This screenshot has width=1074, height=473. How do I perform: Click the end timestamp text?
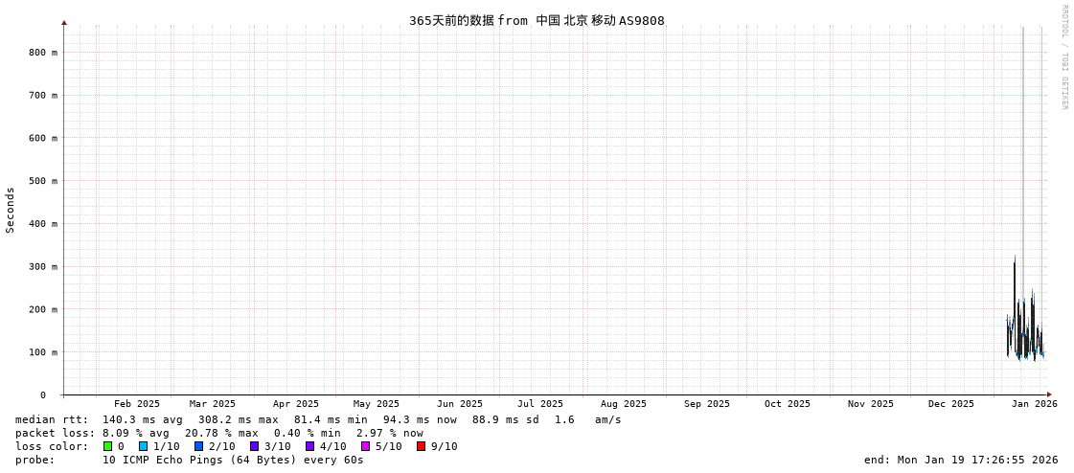click(x=961, y=460)
